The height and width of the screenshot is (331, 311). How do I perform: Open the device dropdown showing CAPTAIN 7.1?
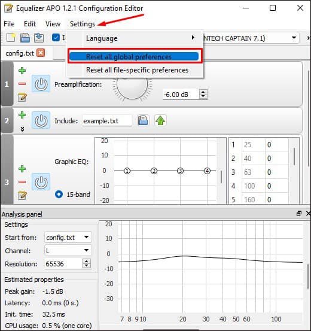click(251, 38)
